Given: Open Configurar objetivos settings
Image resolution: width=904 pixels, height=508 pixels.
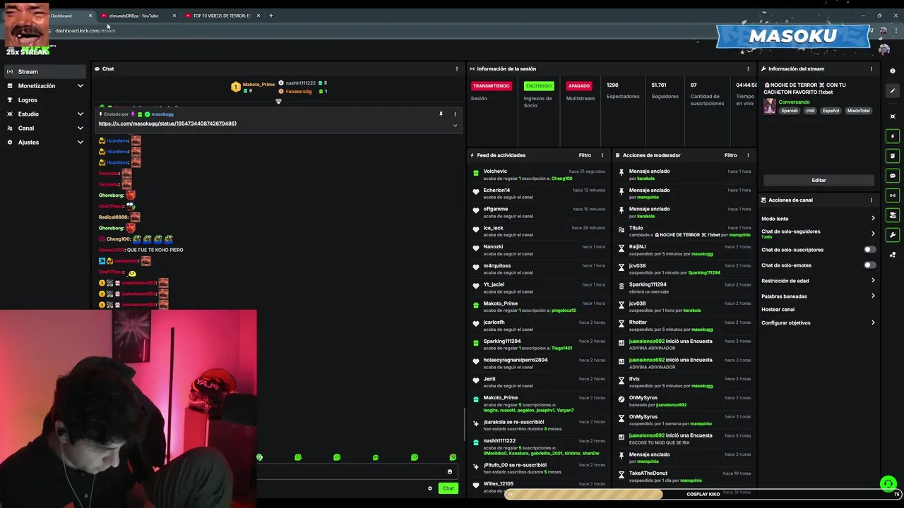Looking at the screenshot, I should coord(818,323).
